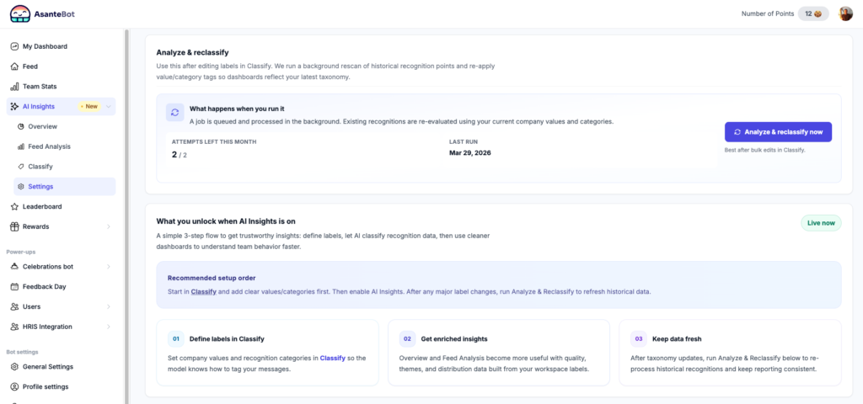Expand the Users submenu
Viewport: 863px width, 404px height.
(109, 307)
